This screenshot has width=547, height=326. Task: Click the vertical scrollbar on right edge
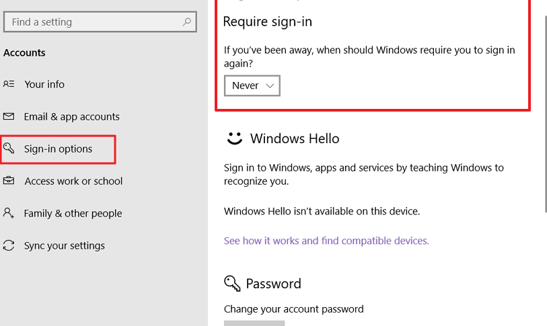pyautogui.click(x=545, y=114)
